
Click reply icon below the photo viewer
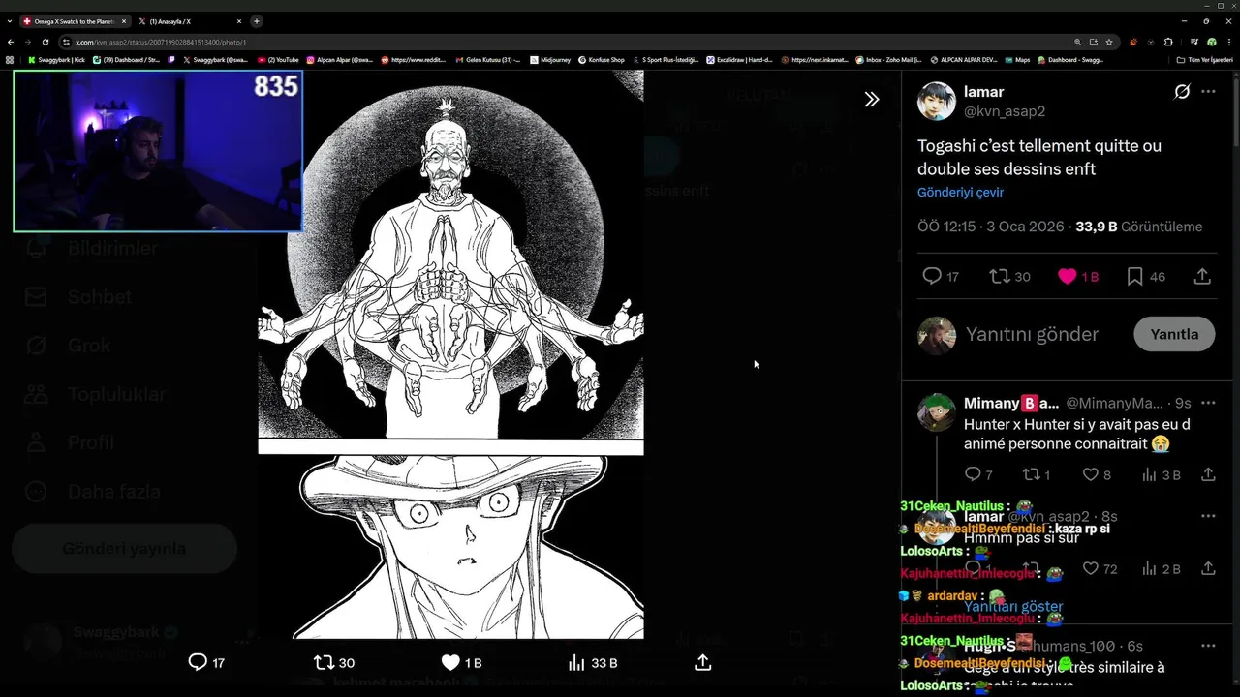point(198,662)
